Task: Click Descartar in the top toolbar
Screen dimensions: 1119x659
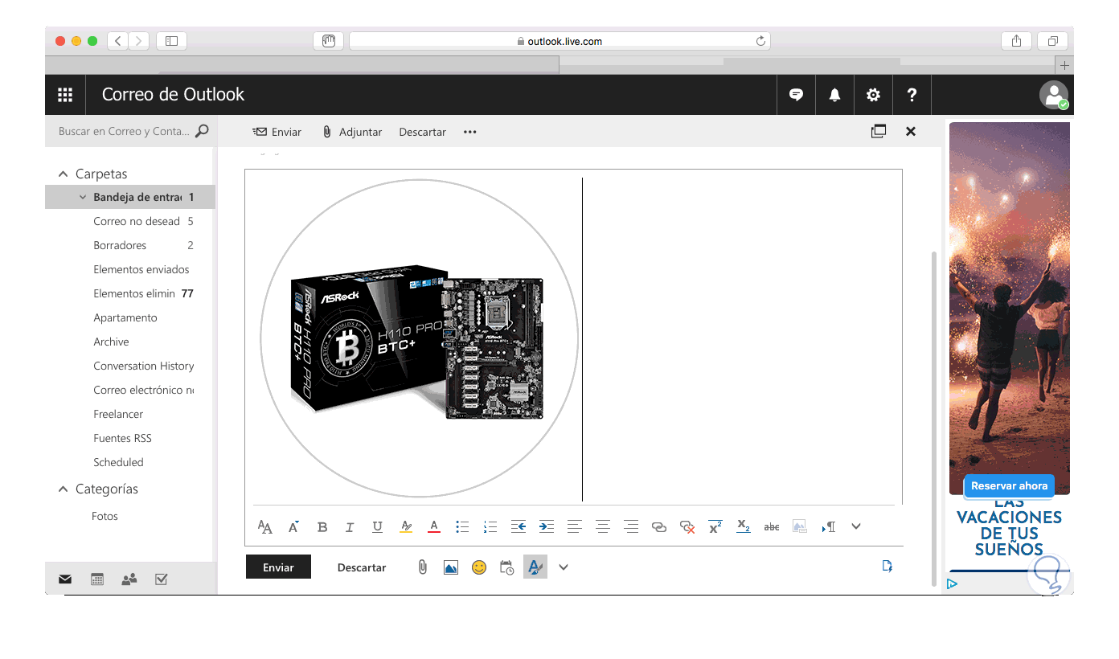Action: pyautogui.click(x=423, y=132)
